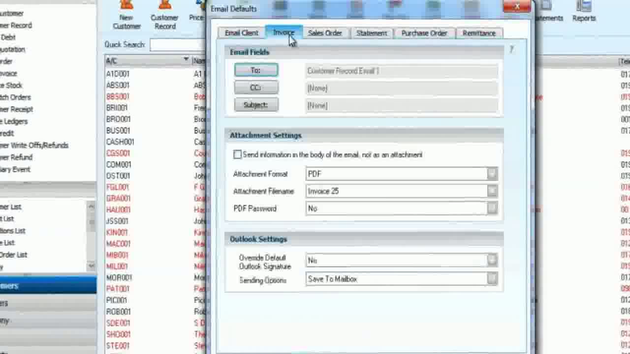Open the Write Offs/Refunds task link
The image size is (630, 354).
pyautogui.click(x=34, y=146)
